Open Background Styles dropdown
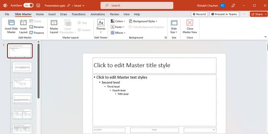Viewport: 268px width, 134px height. pos(143,21)
